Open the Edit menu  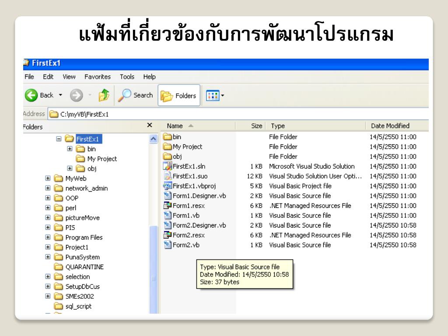[48, 77]
